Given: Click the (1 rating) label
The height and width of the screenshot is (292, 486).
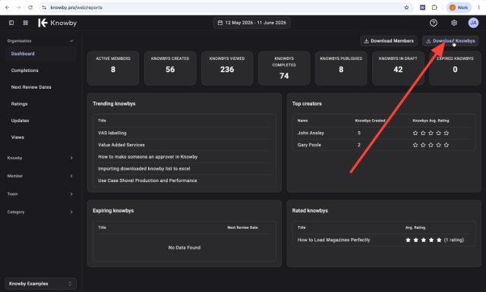Looking at the screenshot, I should 454,240.
